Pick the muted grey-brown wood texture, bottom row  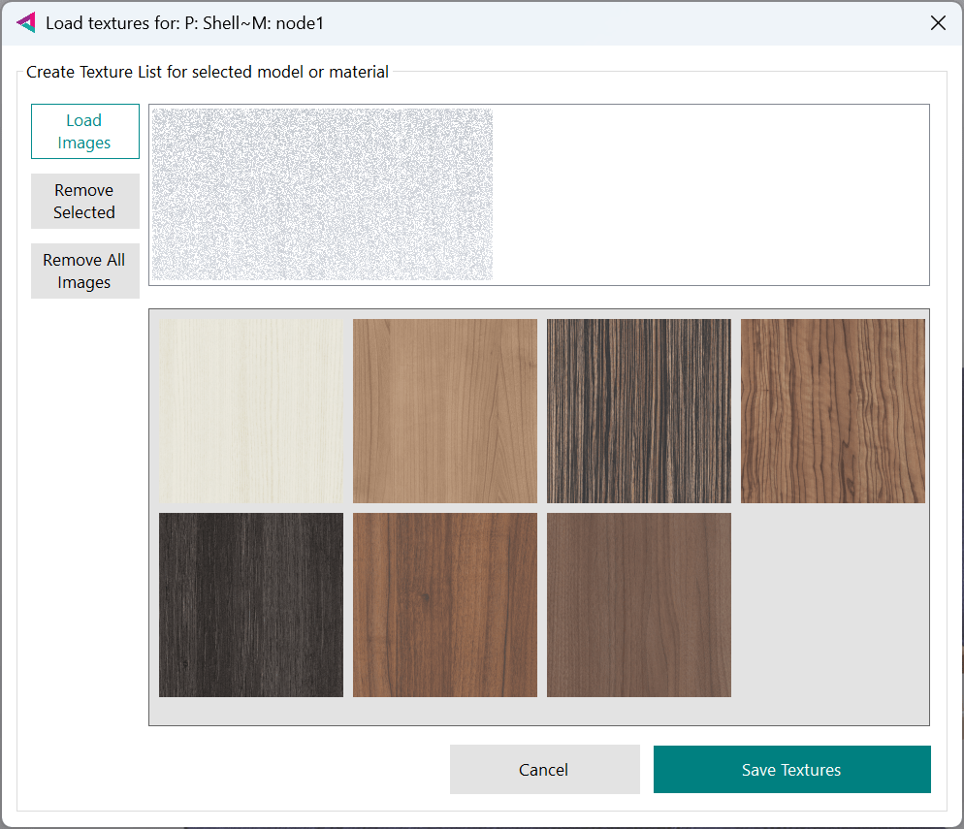tap(639, 605)
